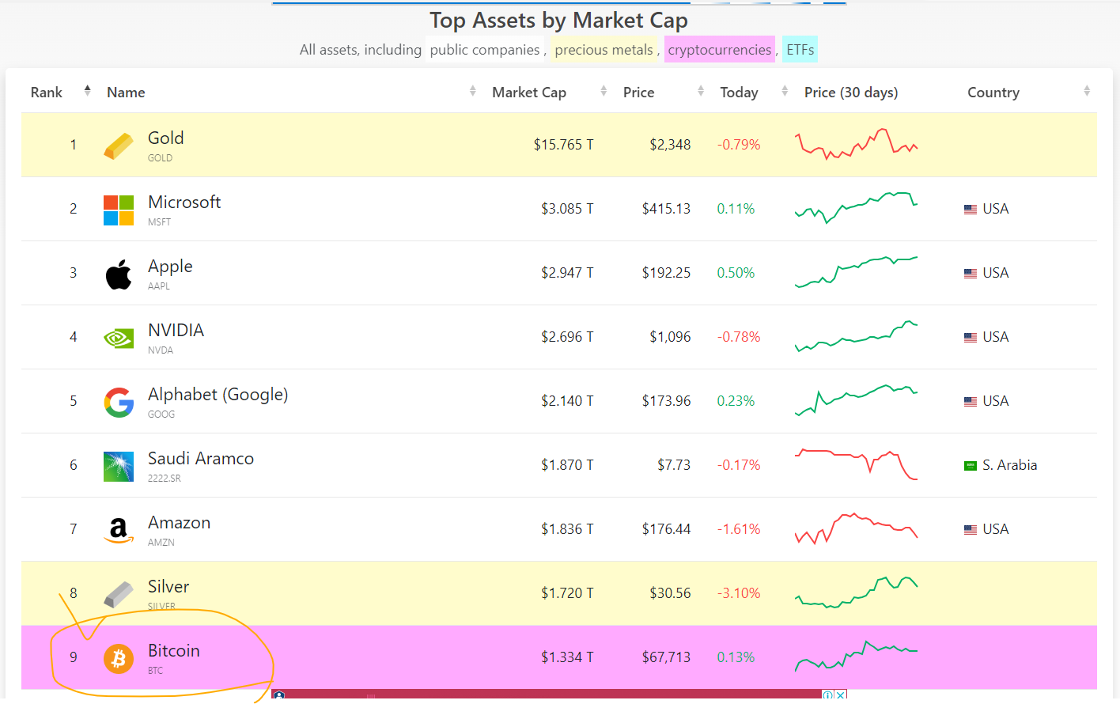Click the USA flag in Alphabet row

coord(971,402)
